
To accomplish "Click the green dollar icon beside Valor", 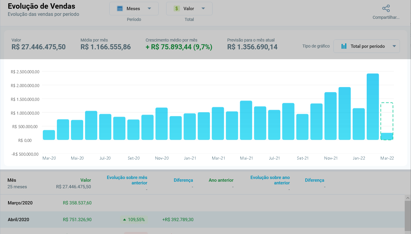I will pos(177,9).
